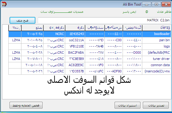The image size is (172, 113).
Task: Select the defaultdb(PRC row
Action: point(90,52)
